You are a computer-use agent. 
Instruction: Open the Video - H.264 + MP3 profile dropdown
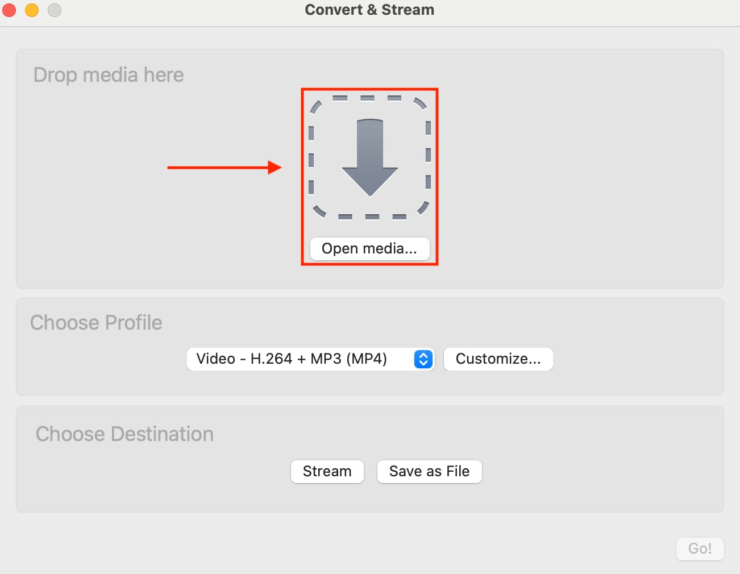click(x=310, y=359)
